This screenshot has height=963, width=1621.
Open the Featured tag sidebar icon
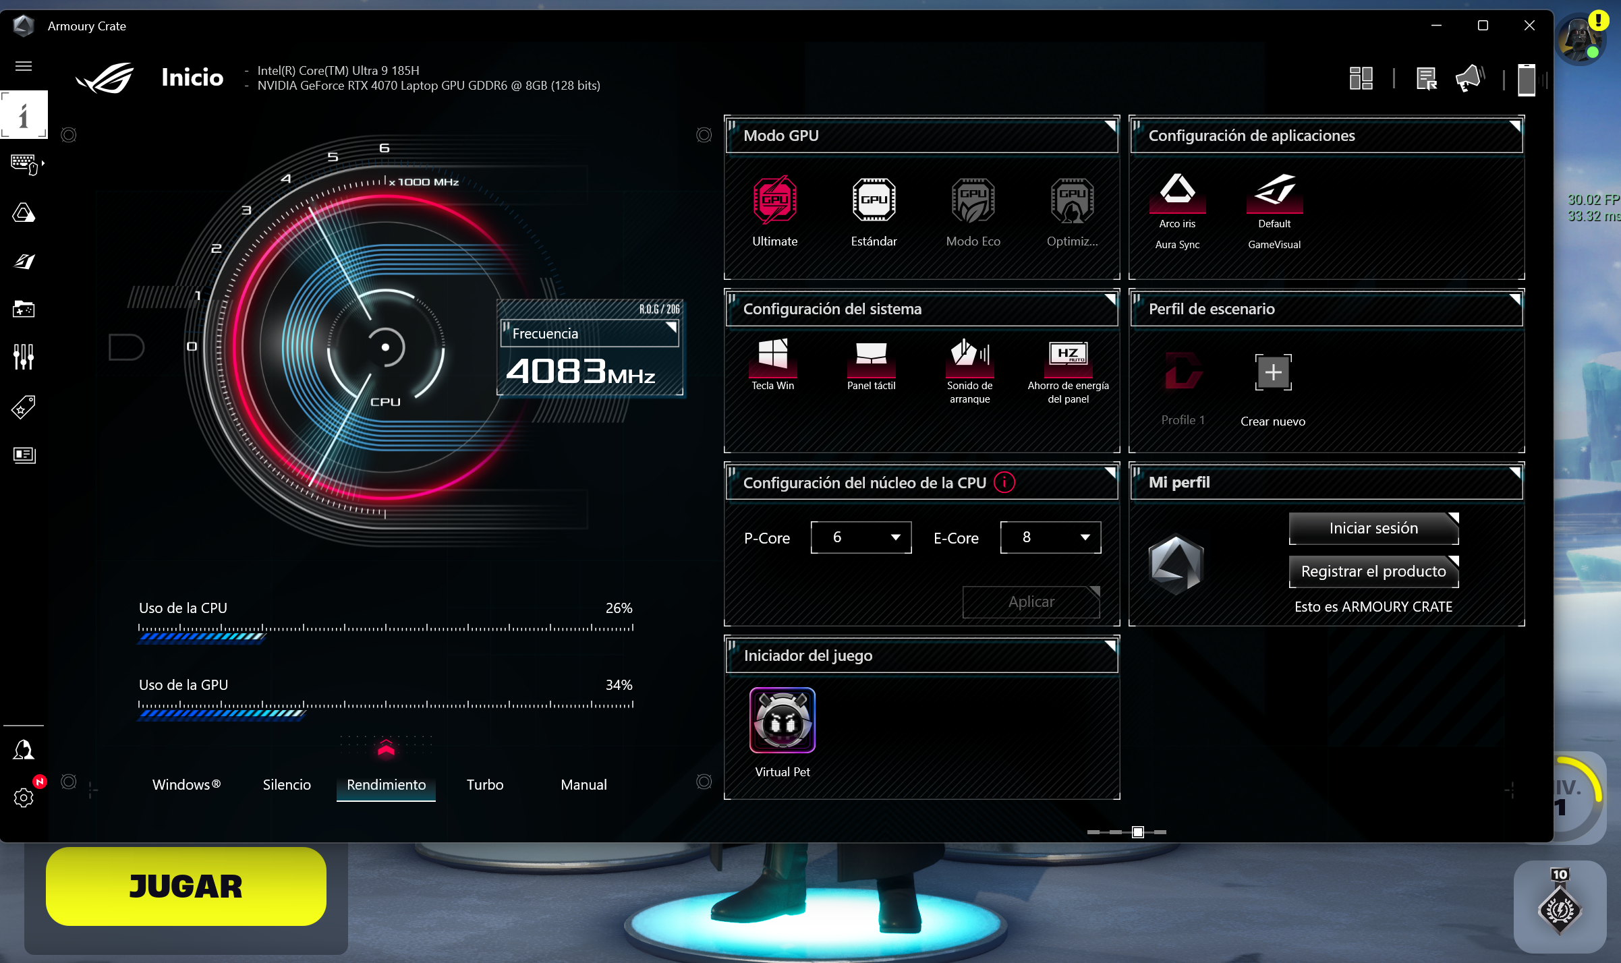24,407
